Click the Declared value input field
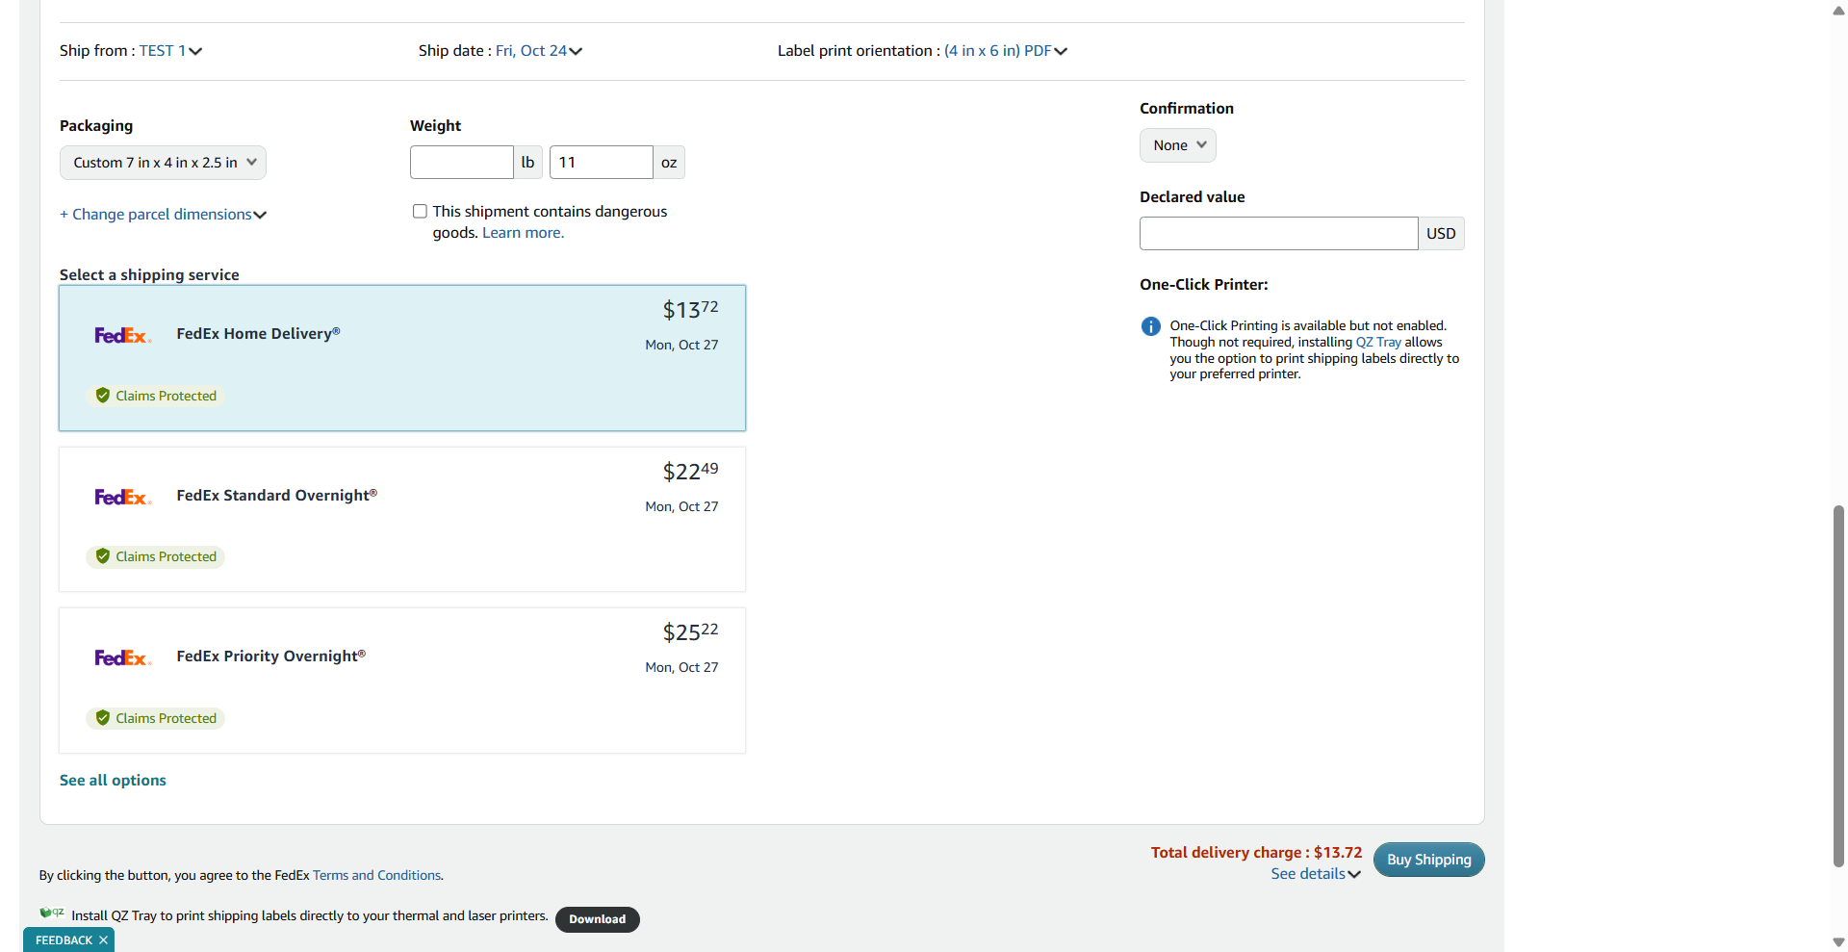This screenshot has height=952, width=1848. pyautogui.click(x=1277, y=234)
